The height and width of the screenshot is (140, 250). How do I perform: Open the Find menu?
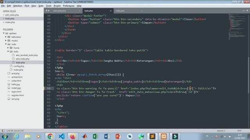click(27, 6)
